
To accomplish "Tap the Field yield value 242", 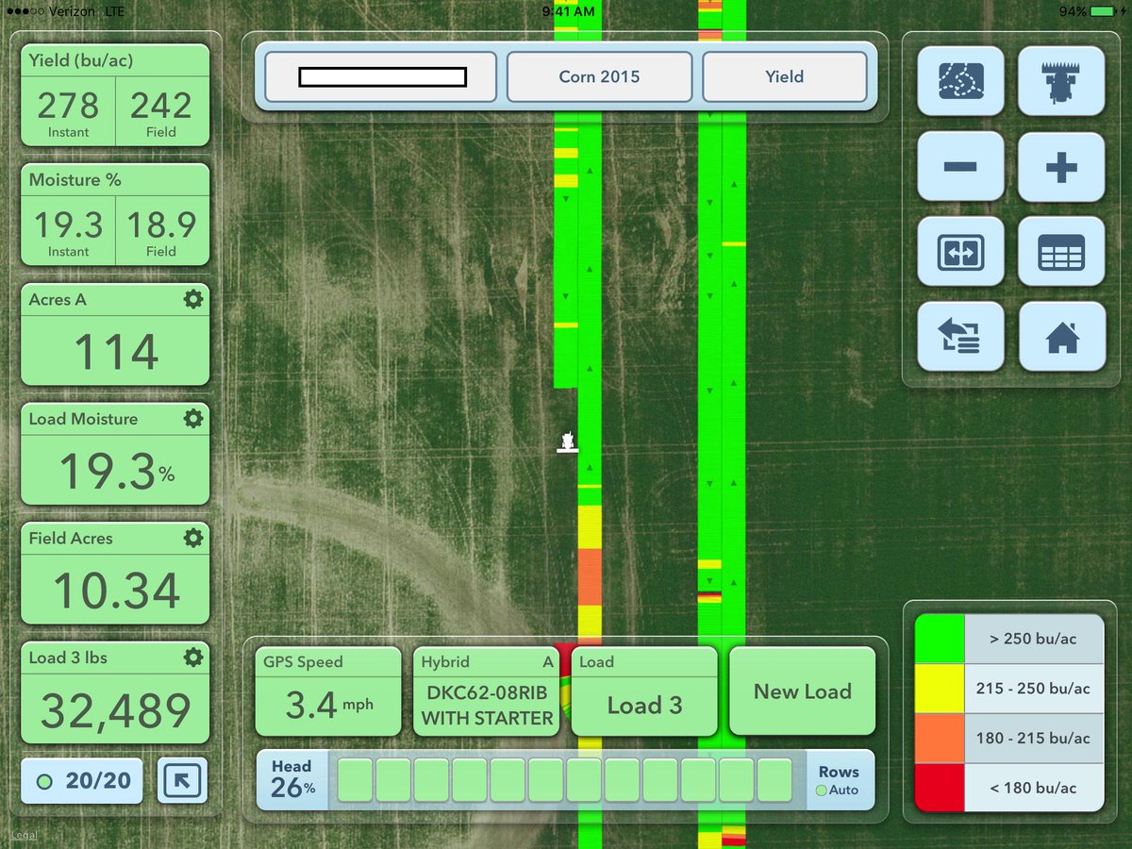I will (161, 105).
